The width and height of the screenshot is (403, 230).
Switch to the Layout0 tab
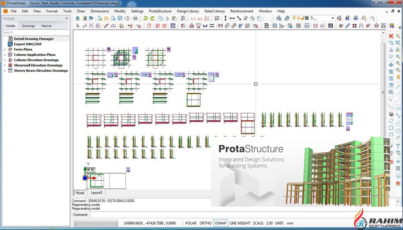[97, 193]
